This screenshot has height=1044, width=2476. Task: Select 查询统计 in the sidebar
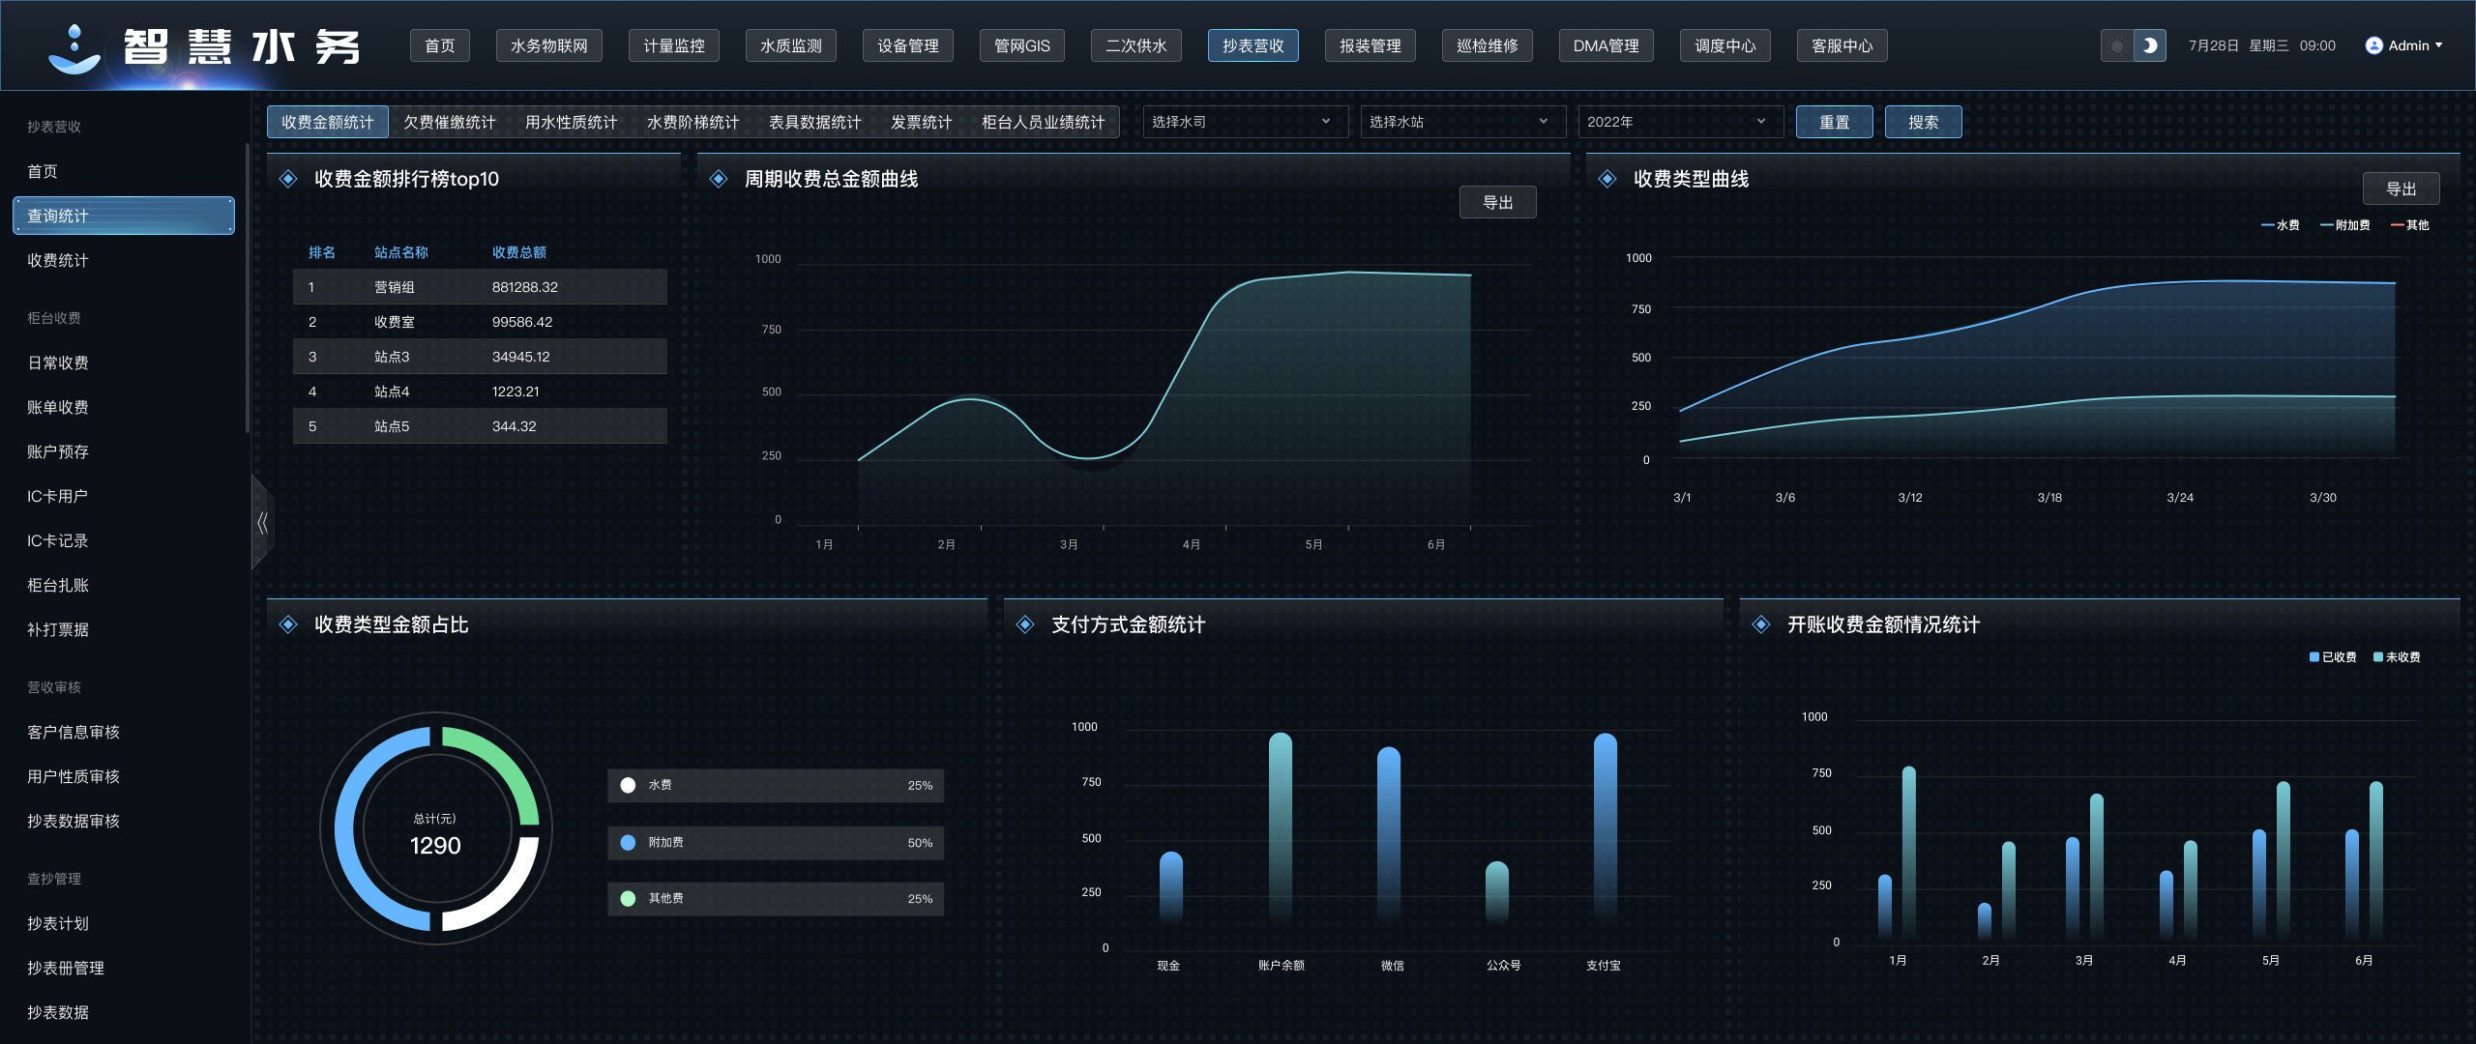tap(124, 216)
